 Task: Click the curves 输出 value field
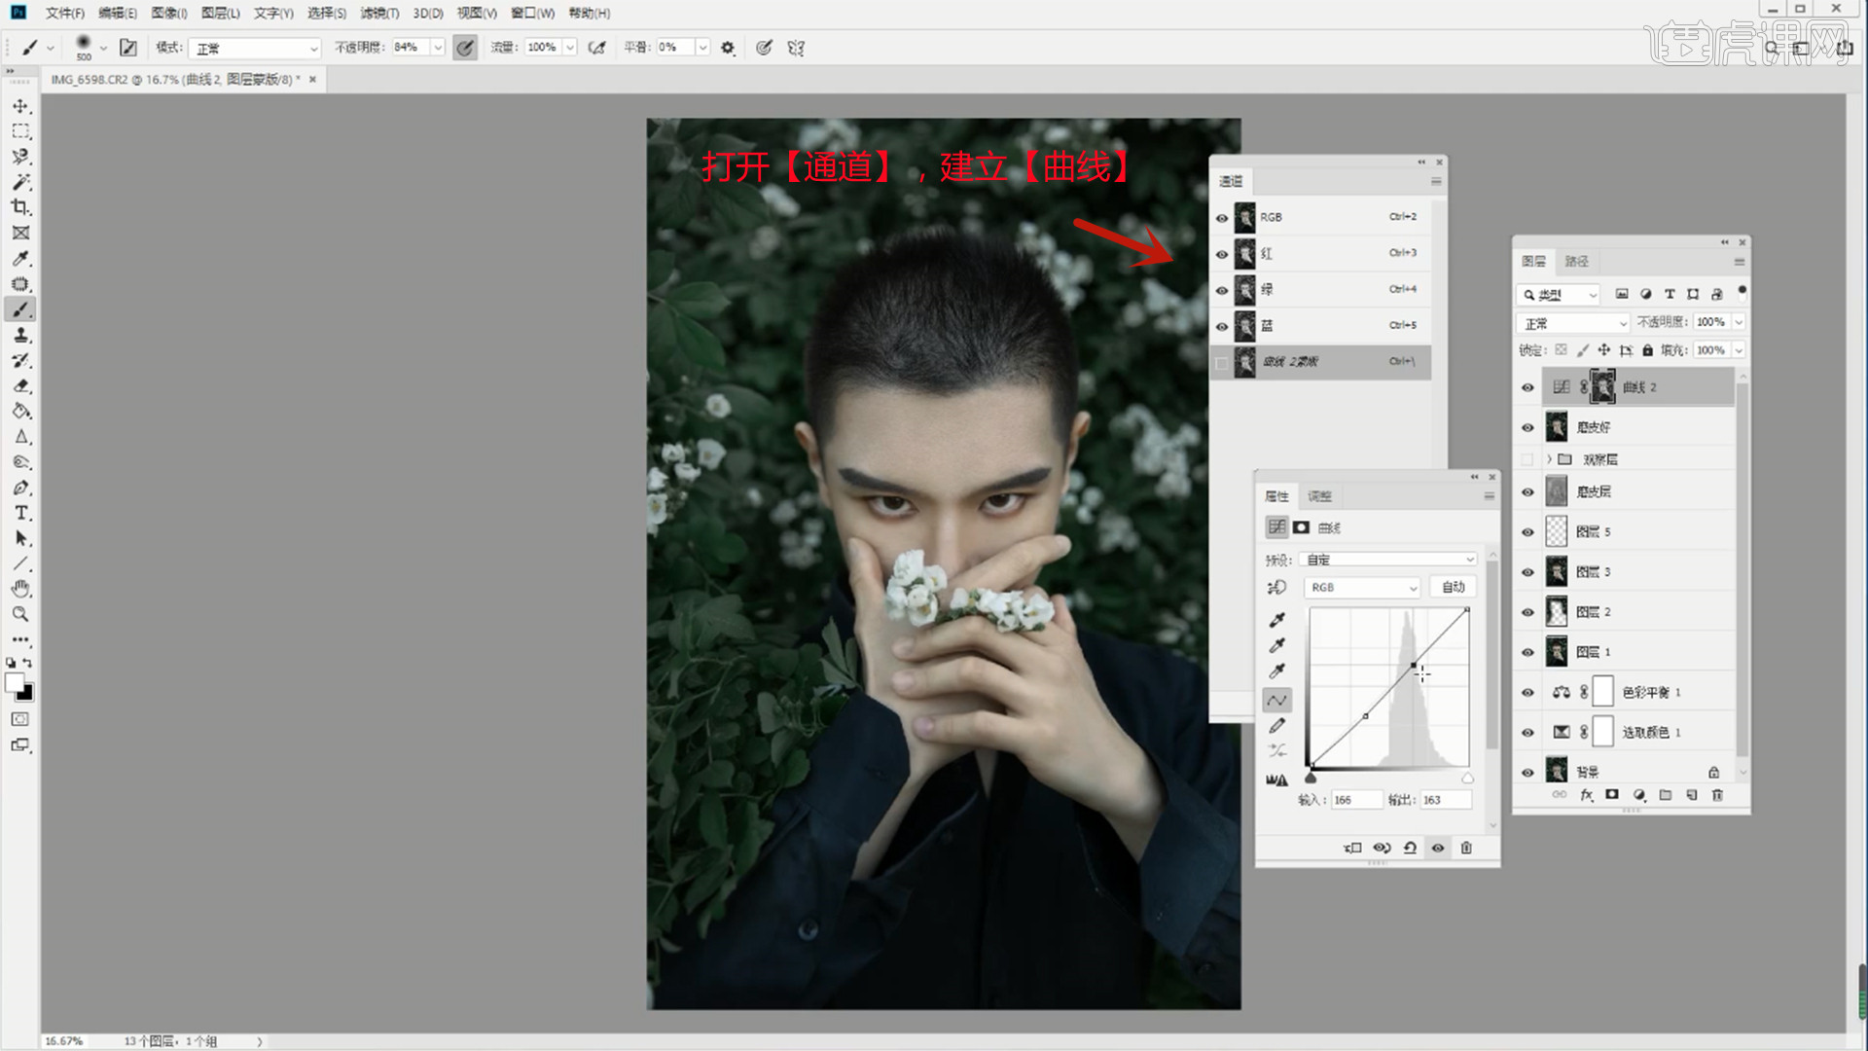click(x=1445, y=800)
